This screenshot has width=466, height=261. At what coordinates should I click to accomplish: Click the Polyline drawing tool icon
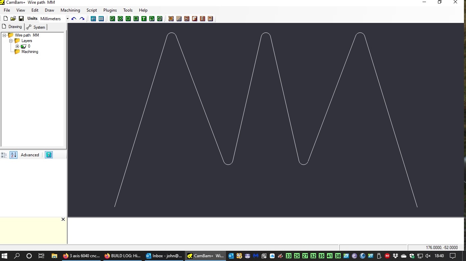click(112, 19)
